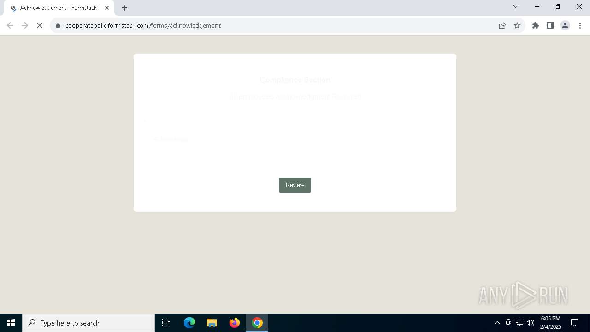Show hidden system tray icons
The image size is (590, 332).
coord(497,323)
